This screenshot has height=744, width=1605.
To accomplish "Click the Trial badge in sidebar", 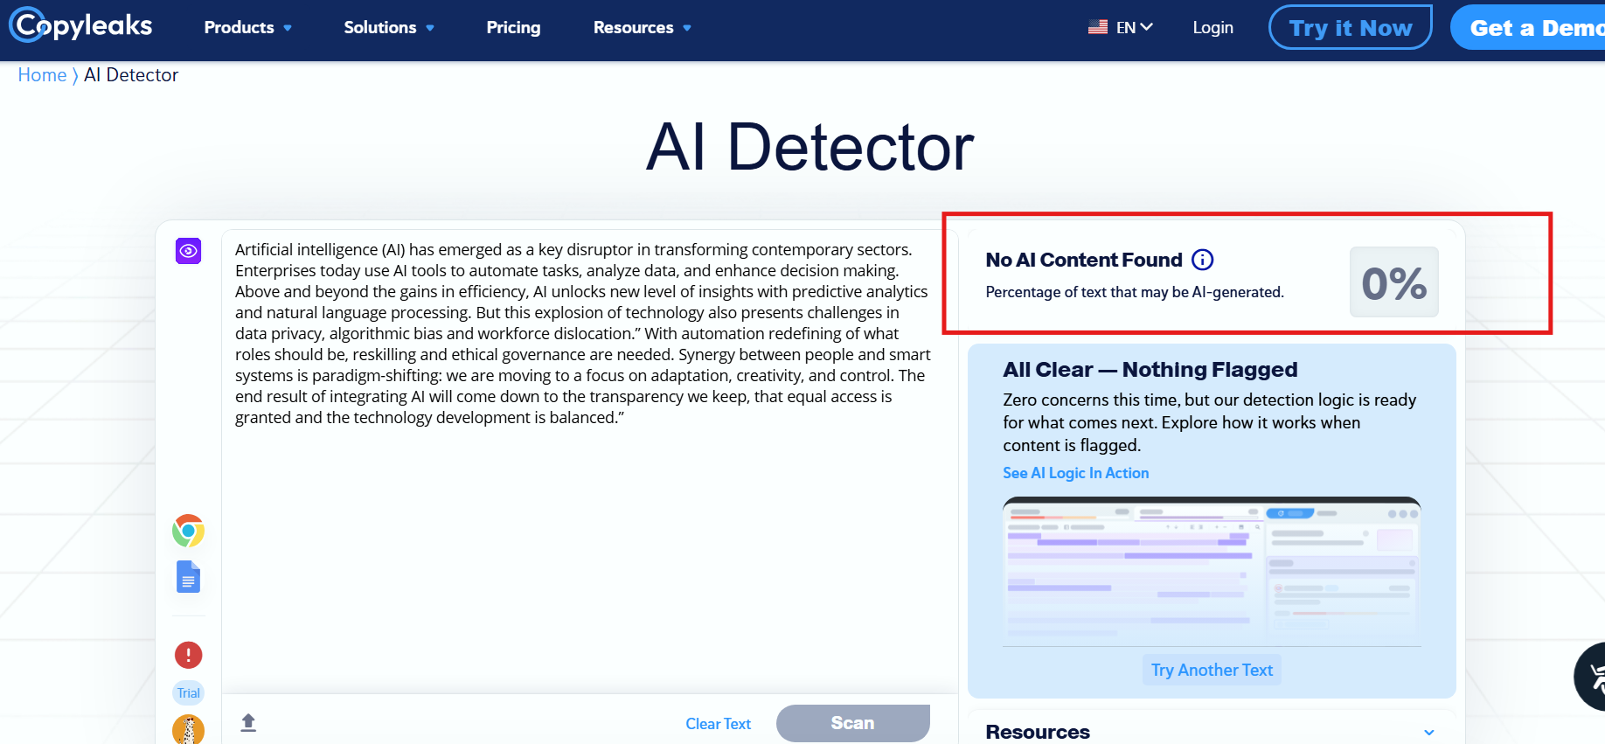I will tap(188, 693).
